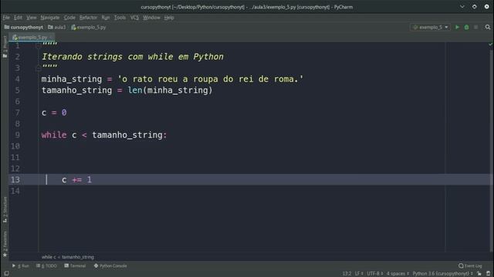Run exemplo_5 with the green play icon

coord(457,28)
